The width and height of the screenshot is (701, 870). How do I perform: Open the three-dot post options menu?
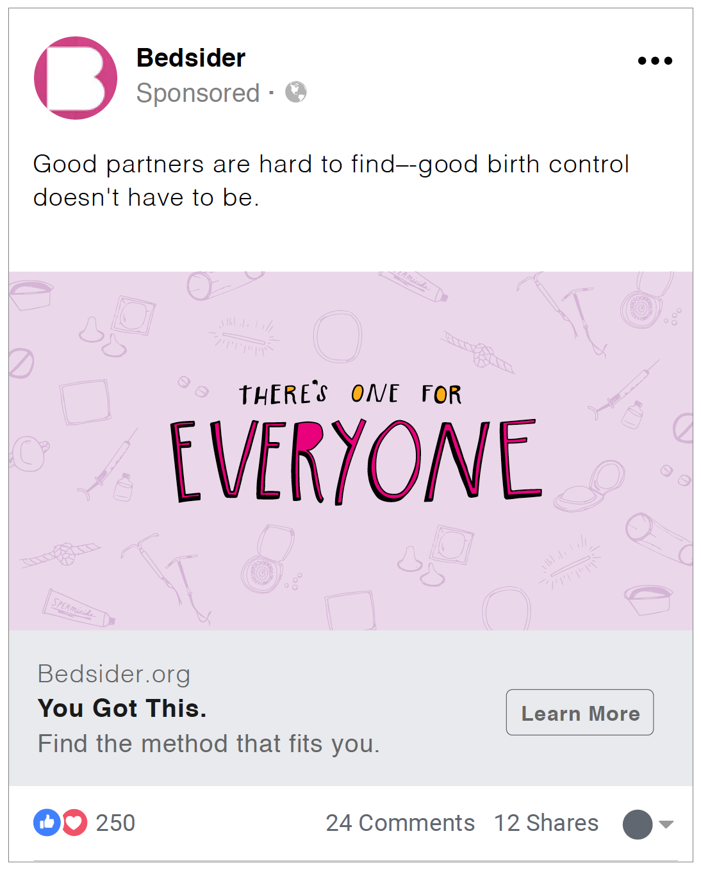(655, 61)
